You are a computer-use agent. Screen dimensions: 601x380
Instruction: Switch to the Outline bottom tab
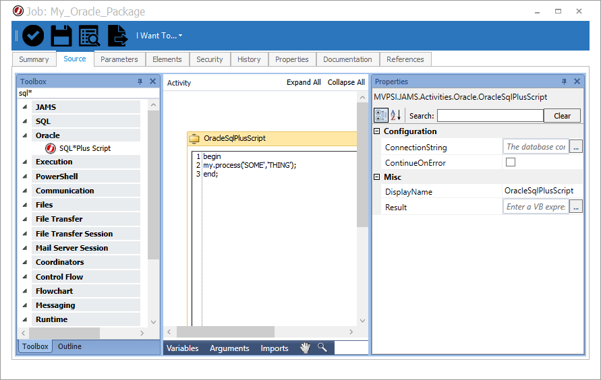pyautogui.click(x=69, y=346)
